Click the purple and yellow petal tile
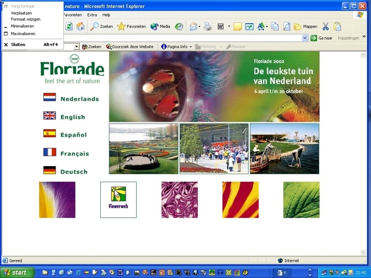 58,200
